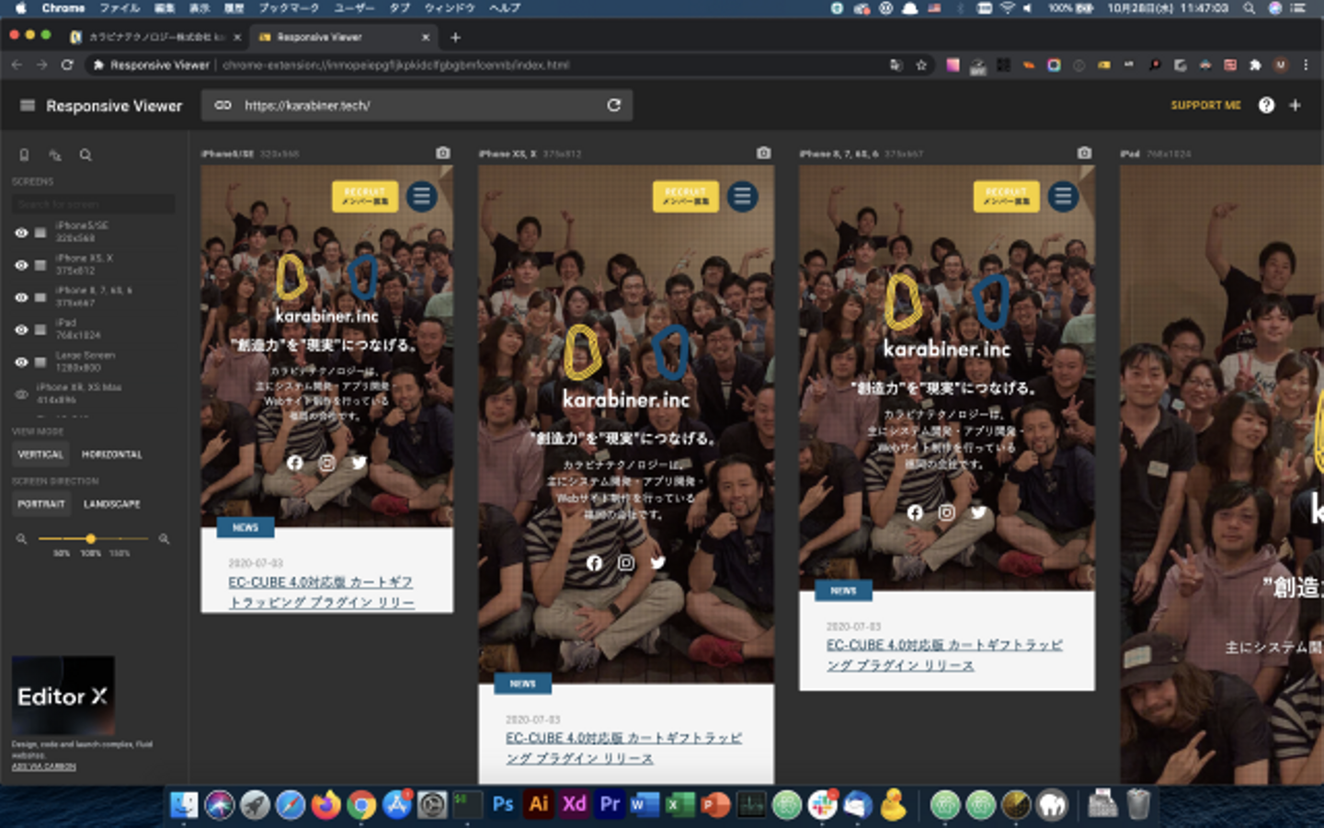Viewport: 1324px width, 828px height.
Task: Bookmark this page with the star icon
Action: click(921, 65)
